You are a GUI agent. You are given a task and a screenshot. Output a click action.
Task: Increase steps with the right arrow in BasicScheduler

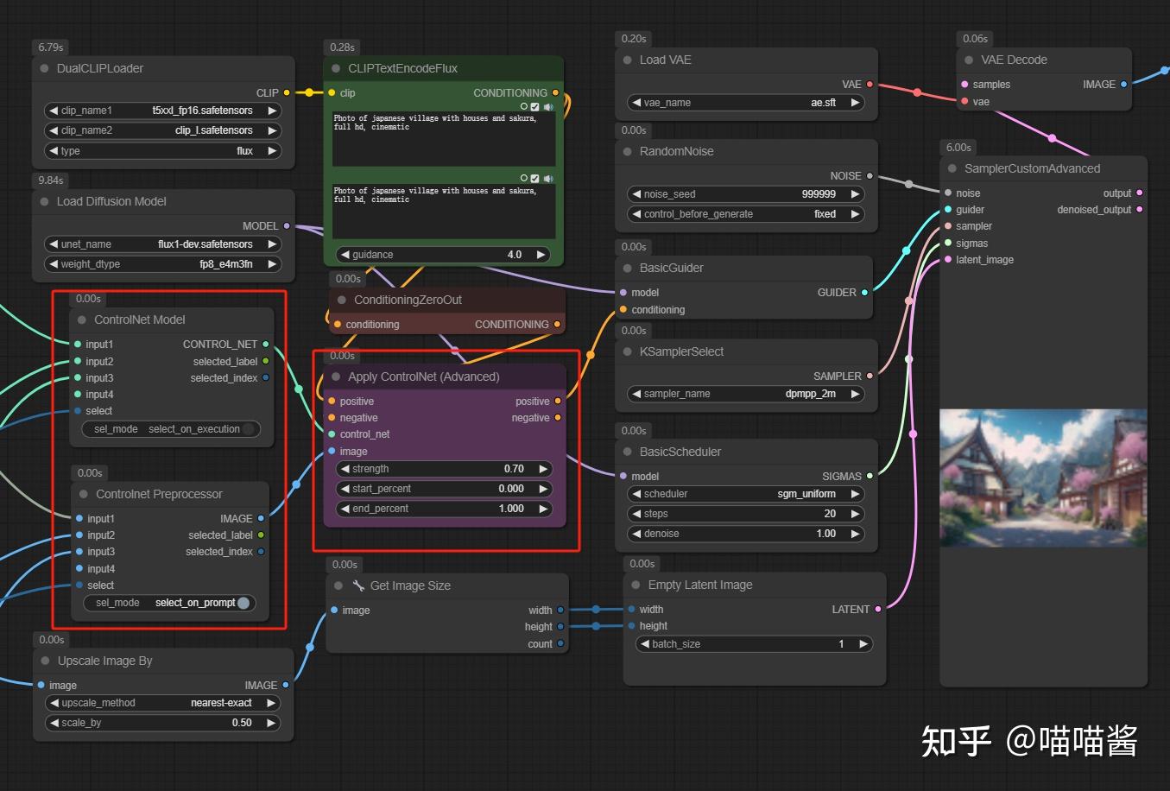[x=854, y=513]
